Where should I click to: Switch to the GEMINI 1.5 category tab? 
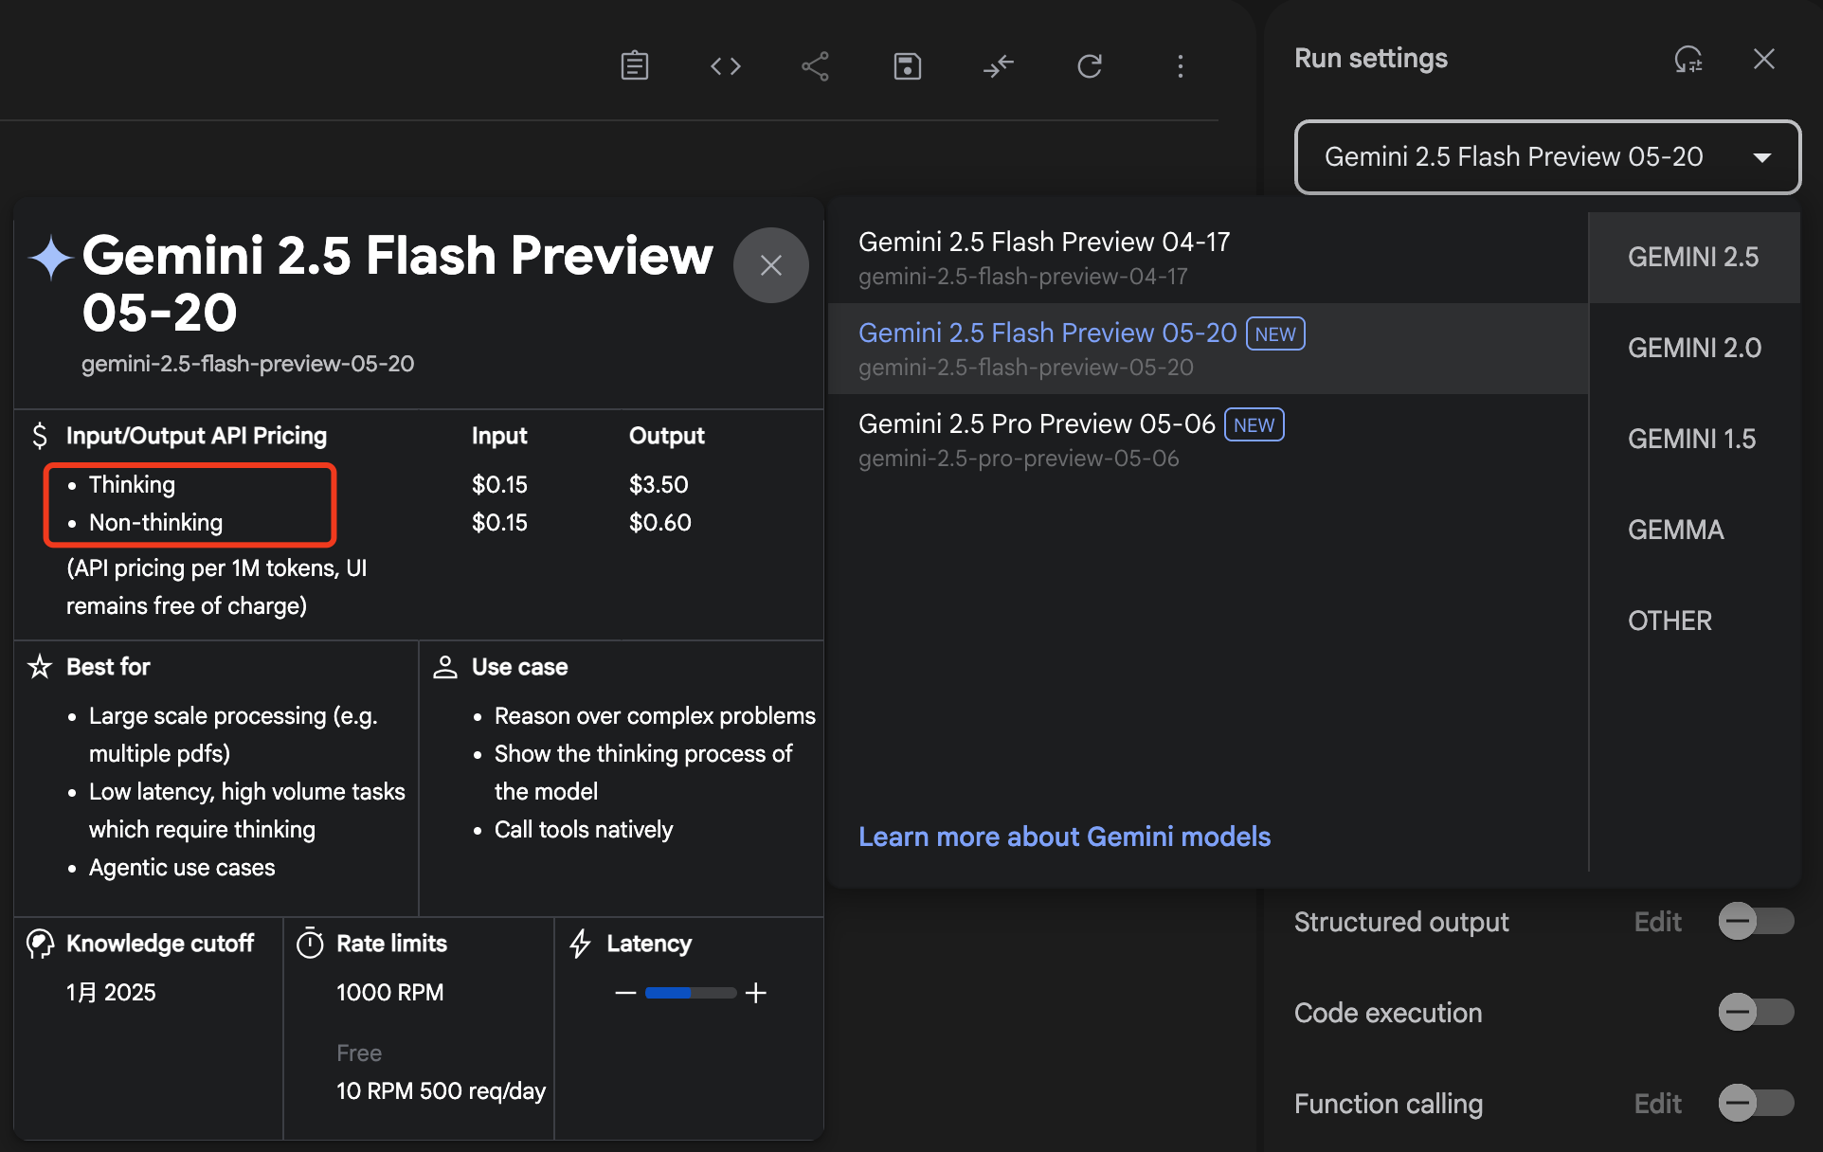(1693, 440)
